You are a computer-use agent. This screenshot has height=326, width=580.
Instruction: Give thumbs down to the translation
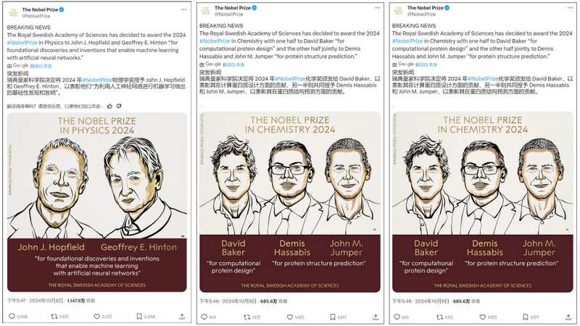coord(119,106)
